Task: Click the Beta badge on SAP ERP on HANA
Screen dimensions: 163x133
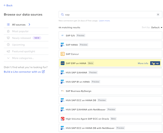Action: pyautogui.click(x=91, y=63)
